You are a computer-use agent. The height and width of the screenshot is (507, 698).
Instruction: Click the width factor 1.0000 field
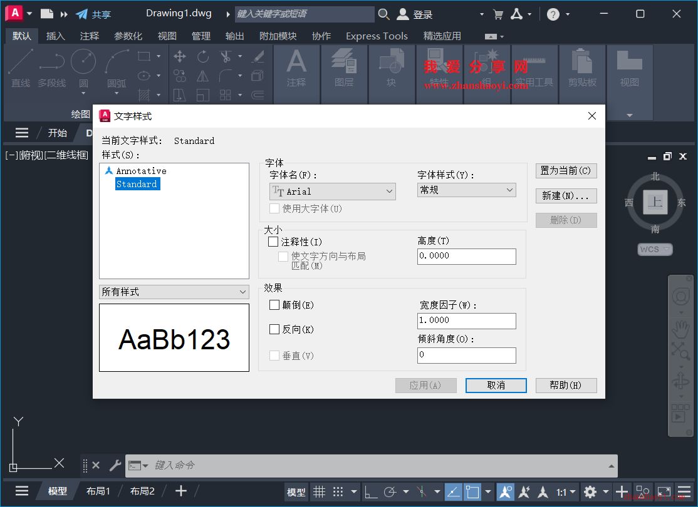pyautogui.click(x=467, y=320)
